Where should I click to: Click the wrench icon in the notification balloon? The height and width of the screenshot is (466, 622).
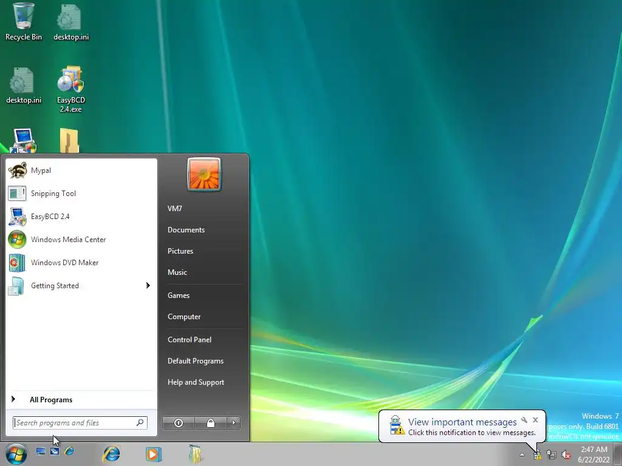524,420
